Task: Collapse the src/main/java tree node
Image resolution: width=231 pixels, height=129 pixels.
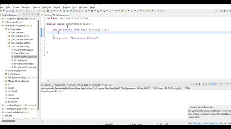Action: tap(3, 29)
